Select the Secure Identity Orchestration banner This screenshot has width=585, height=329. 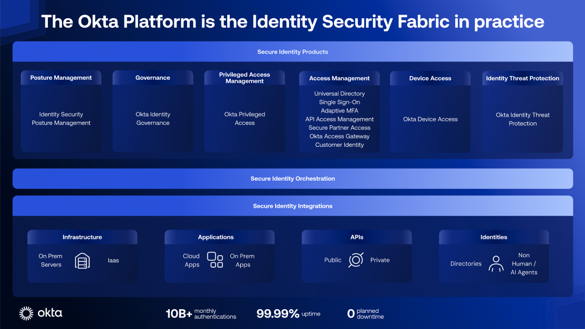point(293,179)
